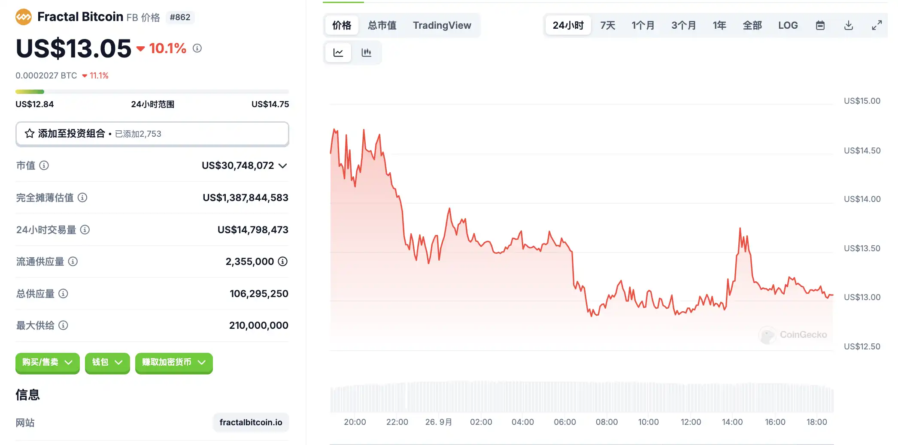Screen dimensions: 898x445
Task: Click info icon next to 完全摊薄估值
Action: 82,198
